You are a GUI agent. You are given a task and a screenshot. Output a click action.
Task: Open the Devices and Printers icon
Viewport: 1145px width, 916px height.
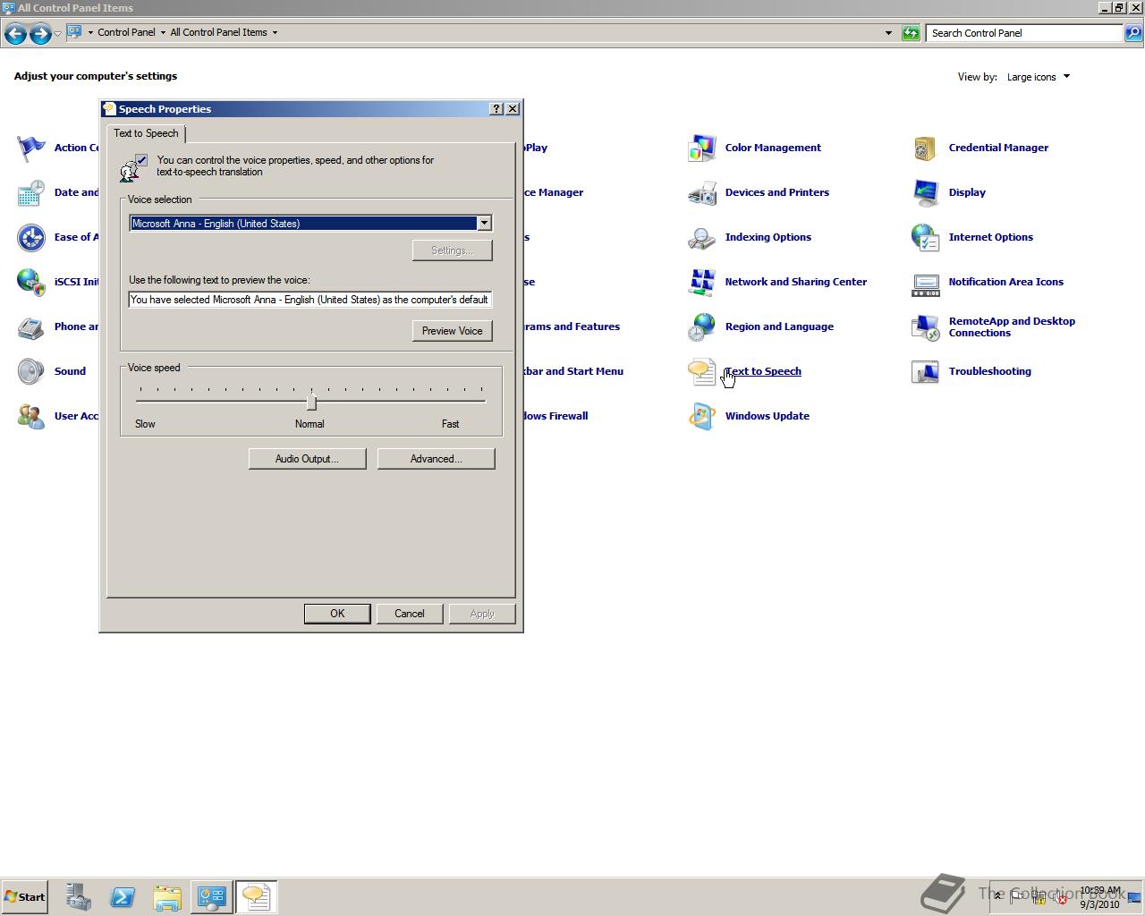tap(702, 192)
